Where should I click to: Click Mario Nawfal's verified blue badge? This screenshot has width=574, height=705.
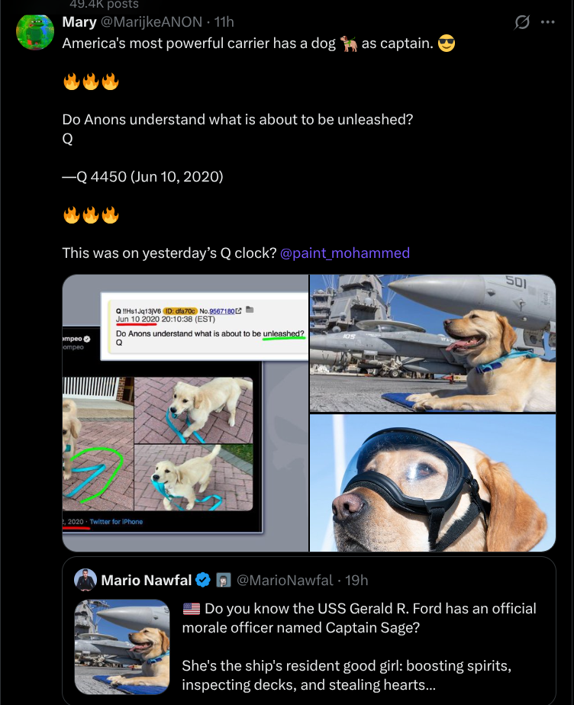[203, 580]
